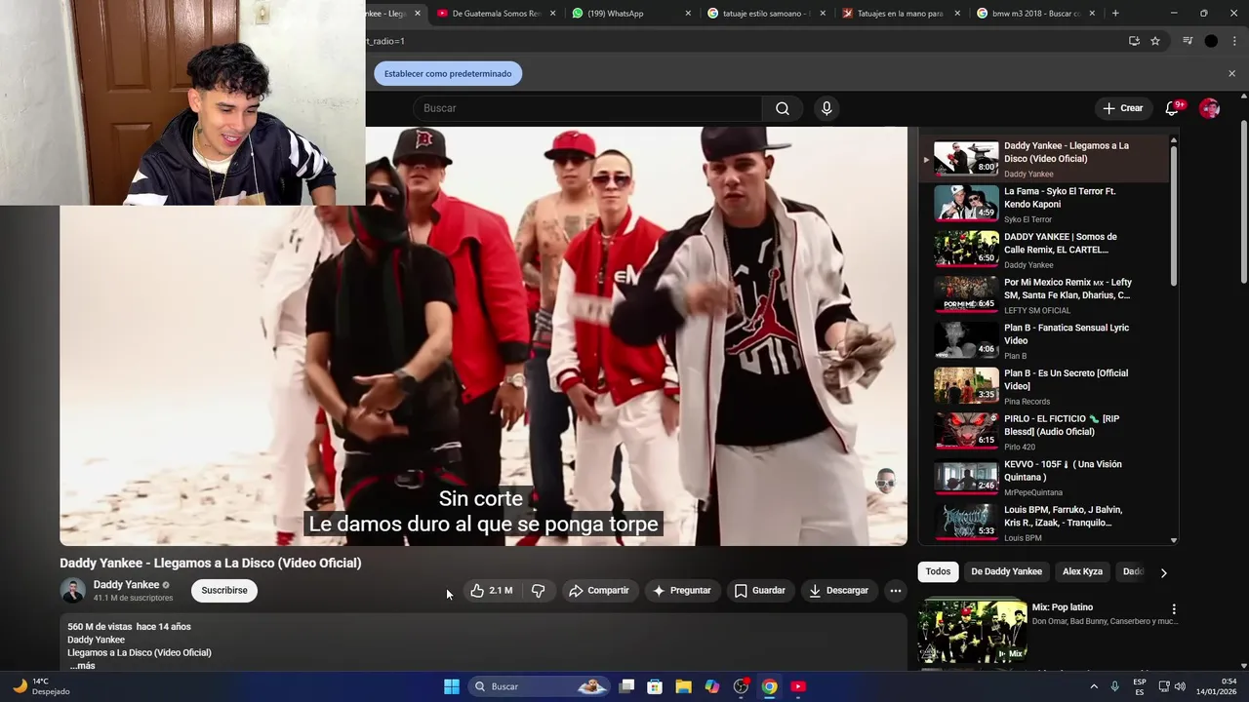
Task: Dislike the video with thumbs down
Action: point(538,590)
